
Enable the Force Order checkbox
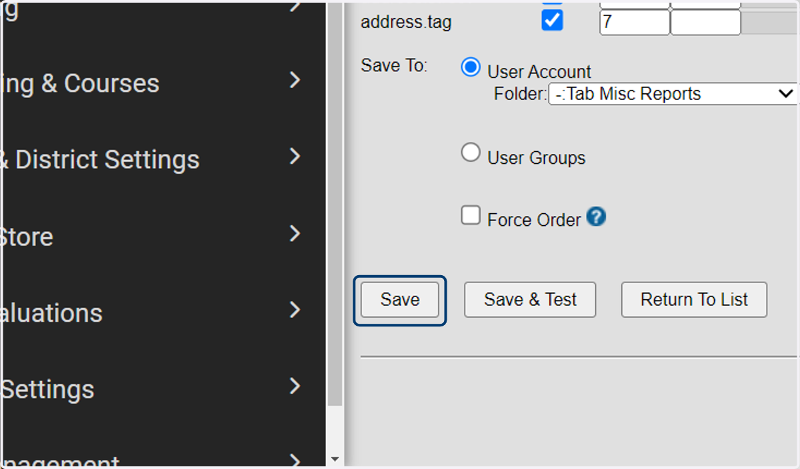pyautogui.click(x=471, y=216)
